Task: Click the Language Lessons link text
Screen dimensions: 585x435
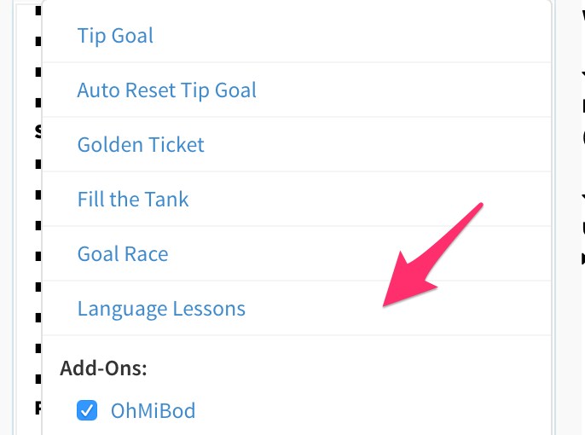Action: point(161,309)
